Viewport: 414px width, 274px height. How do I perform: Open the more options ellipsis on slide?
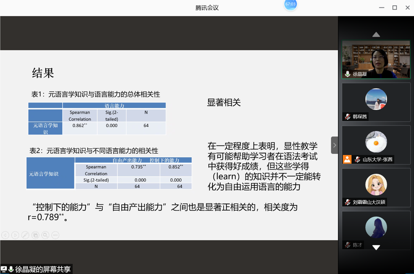click(x=55, y=235)
